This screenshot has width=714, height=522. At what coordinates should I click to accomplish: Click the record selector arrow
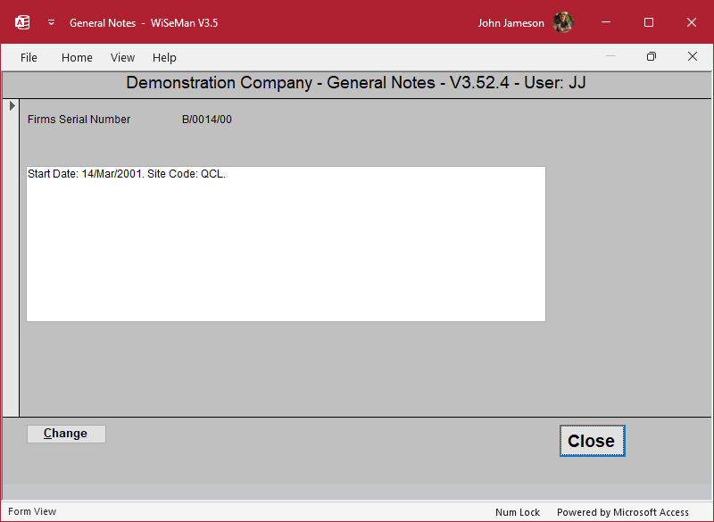pyautogui.click(x=12, y=106)
